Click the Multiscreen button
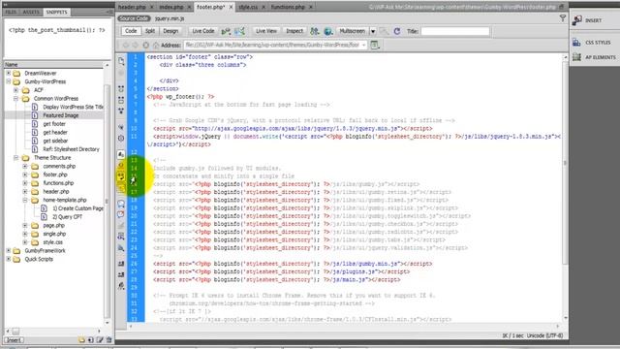The height and width of the screenshot is (349, 620). point(352,31)
